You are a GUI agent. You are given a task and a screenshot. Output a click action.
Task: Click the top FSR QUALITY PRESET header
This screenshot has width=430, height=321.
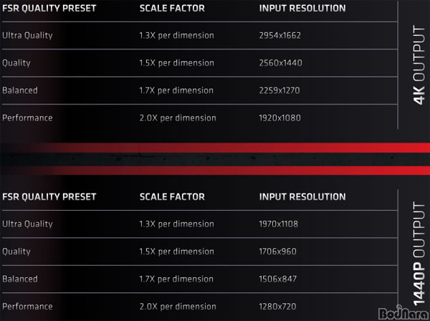pyautogui.click(x=49, y=8)
